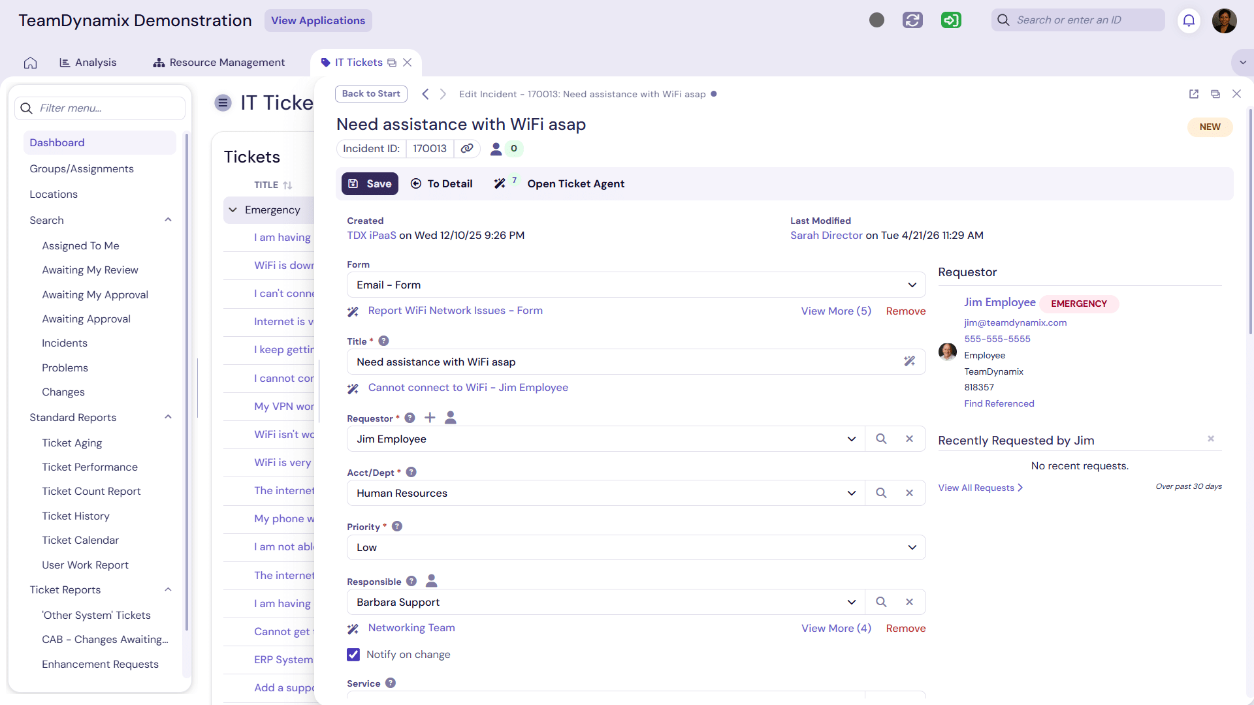The image size is (1254, 705).
Task: Click the magic wand icon in Title field
Action: [x=909, y=361]
